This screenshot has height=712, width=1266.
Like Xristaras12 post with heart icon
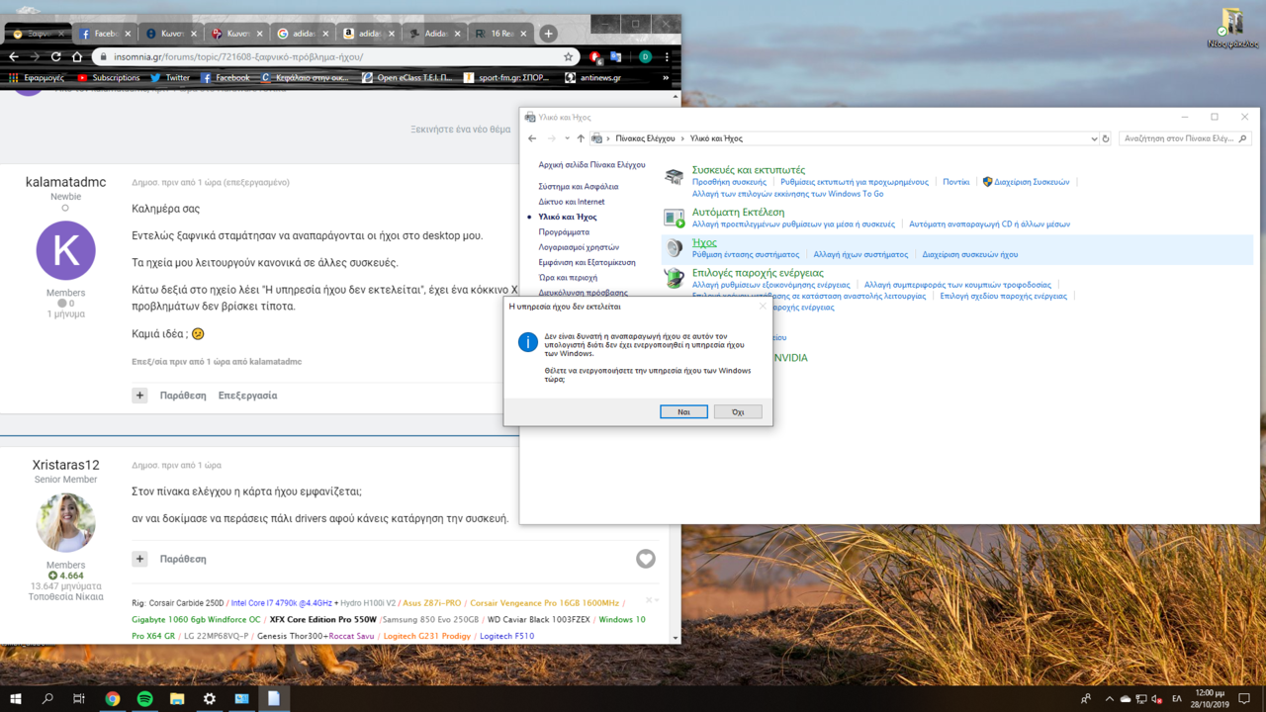tap(646, 559)
